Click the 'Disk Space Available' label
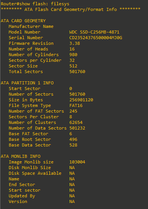The image size is (148, 209). [x=35, y=173]
